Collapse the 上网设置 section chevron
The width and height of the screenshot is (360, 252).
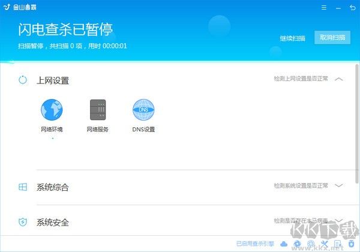tap(339, 79)
